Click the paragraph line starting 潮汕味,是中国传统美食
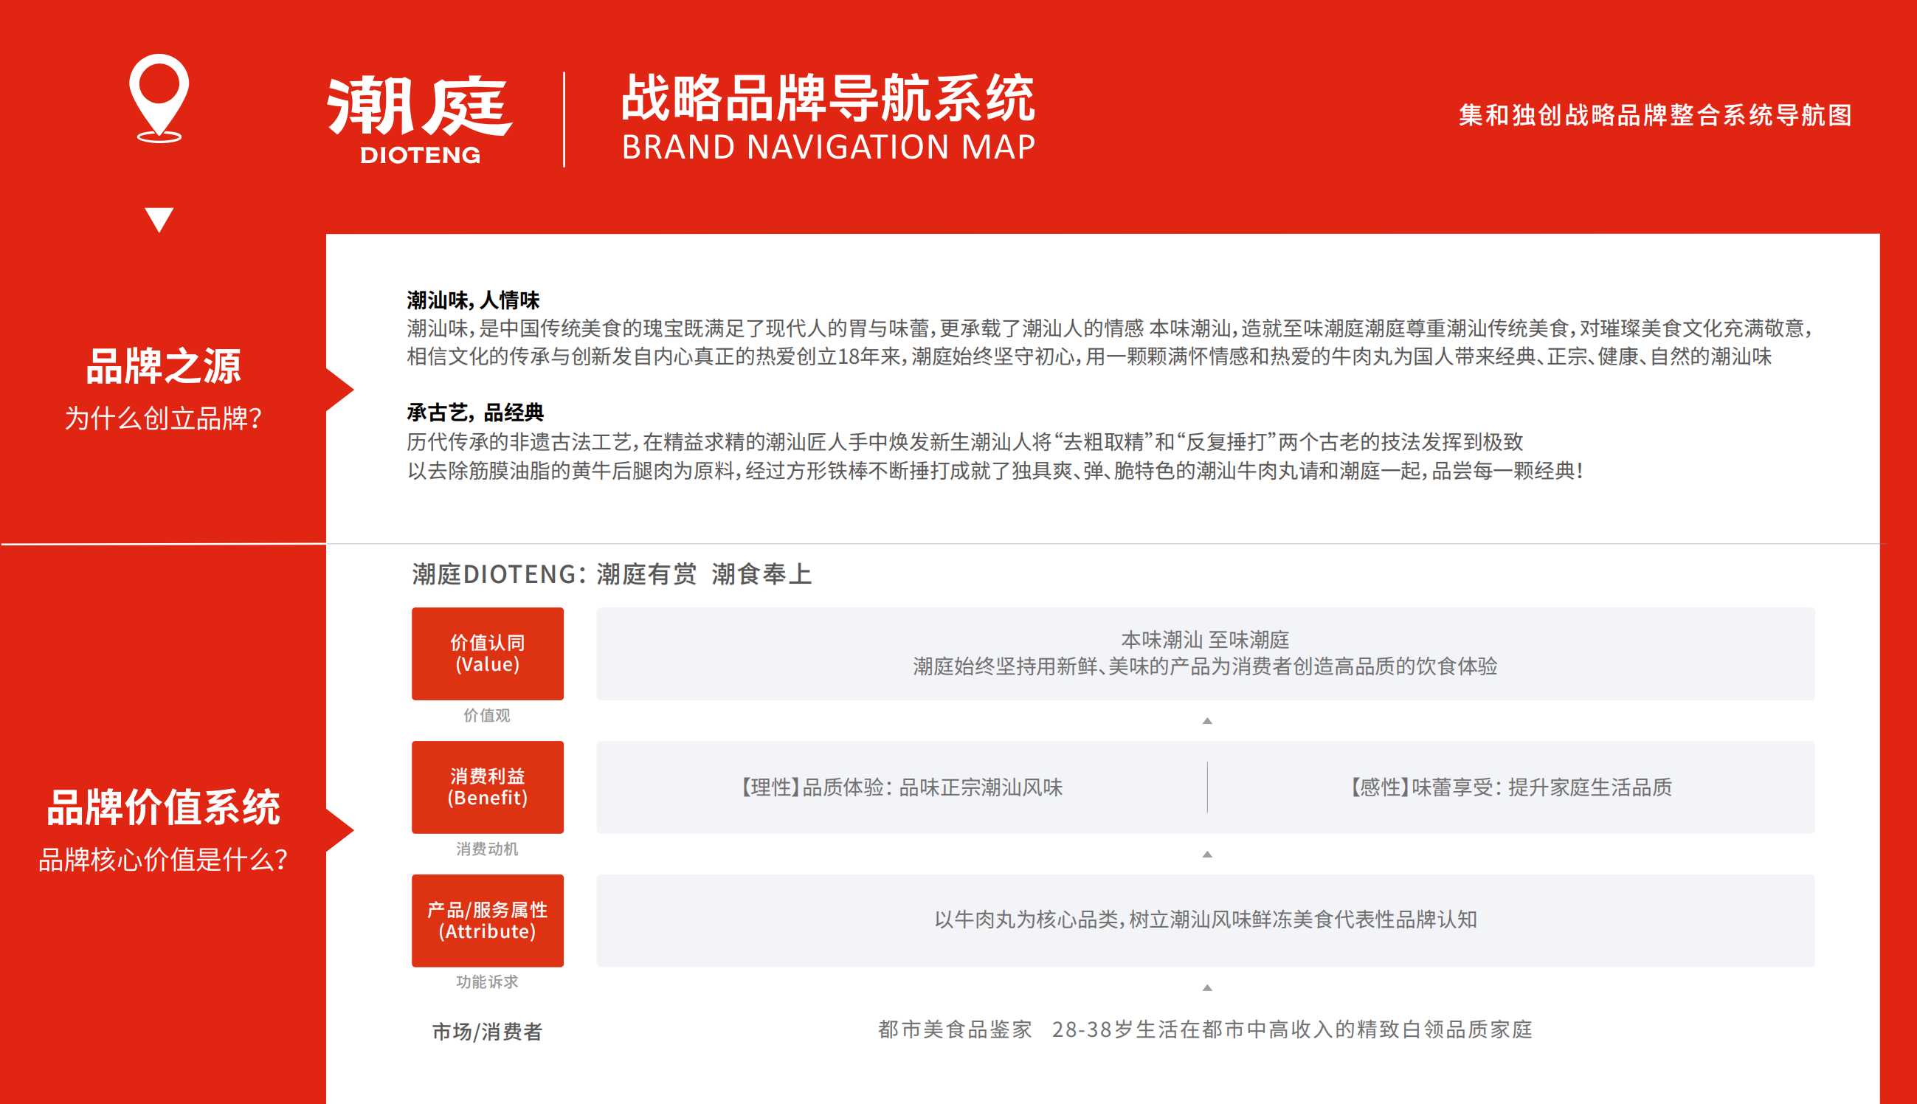The width and height of the screenshot is (1917, 1104). [x=1110, y=328]
